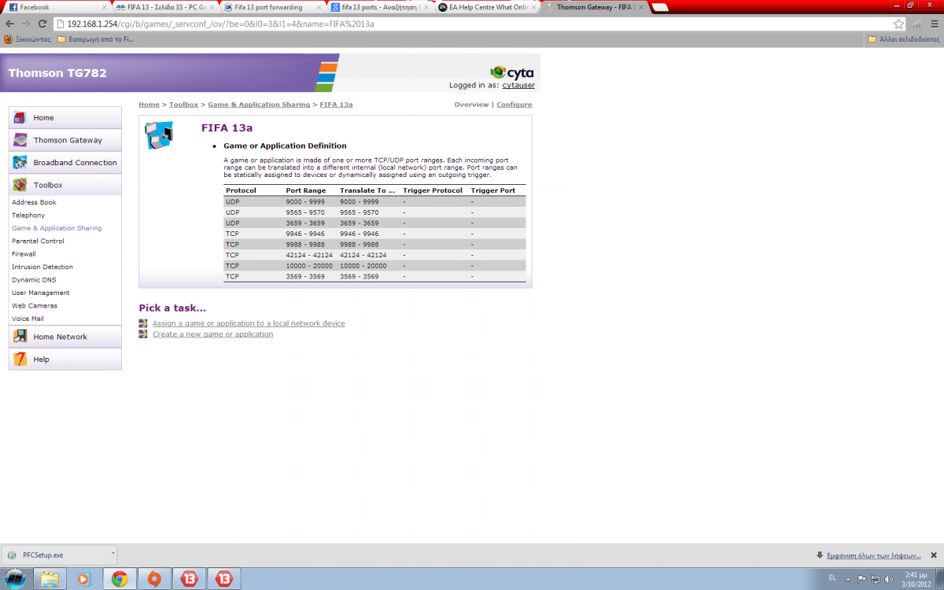Click the Overview link
Screen dimensions: 944x590
[471, 105]
